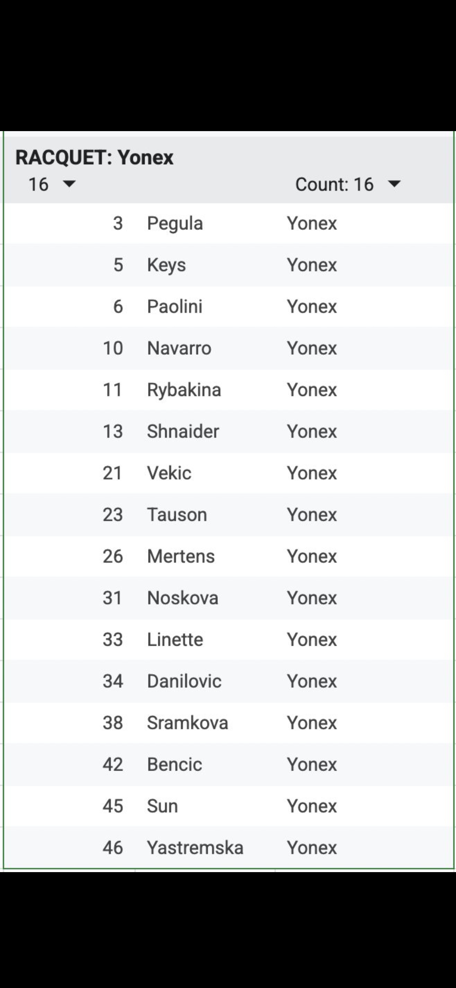Click the Count: 16 summary label

(x=334, y=184)
